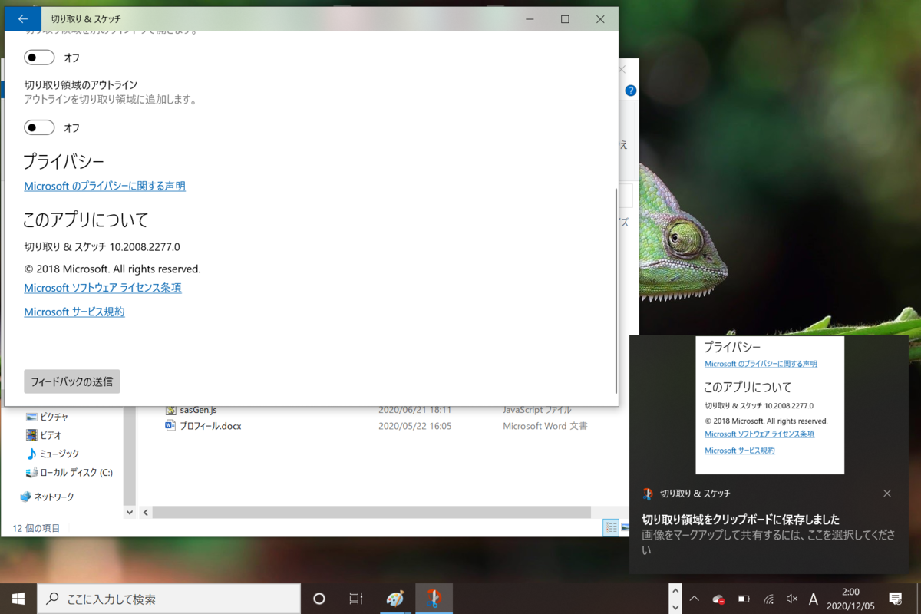Click the notification's Snip & Sketch app icon
This screenshot has width=921, height=614.
(x=648, y=494)
